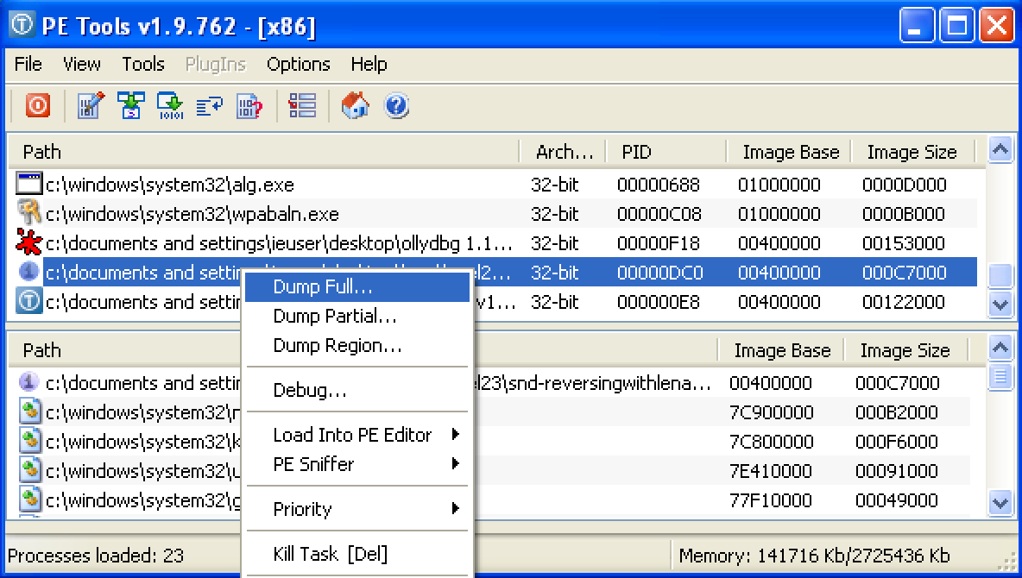Sort process list by Path header
This screenshot has height=578, width=1022.
pos(264,152)
